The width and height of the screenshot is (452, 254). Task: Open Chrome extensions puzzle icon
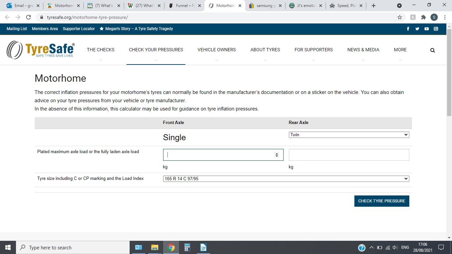pos(423,17)
